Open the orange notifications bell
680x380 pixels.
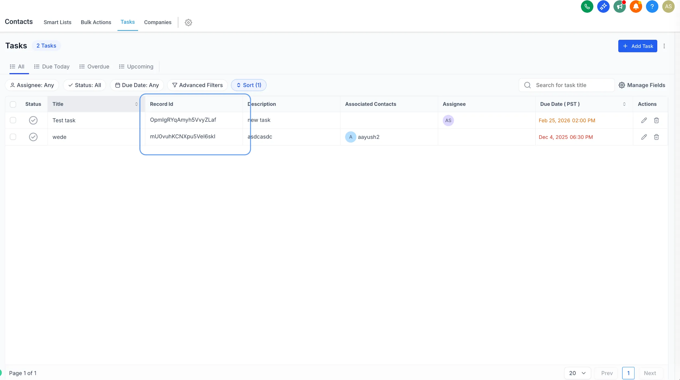coord(636,7)
